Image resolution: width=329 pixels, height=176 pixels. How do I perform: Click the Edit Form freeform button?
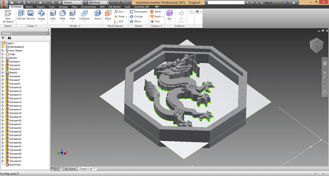[181, 16]
